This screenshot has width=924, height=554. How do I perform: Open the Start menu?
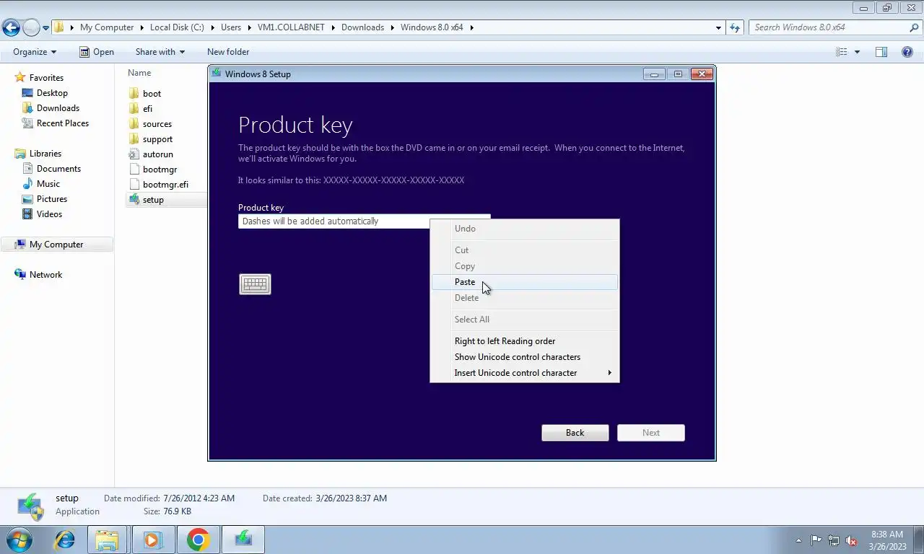coord(19,540)
